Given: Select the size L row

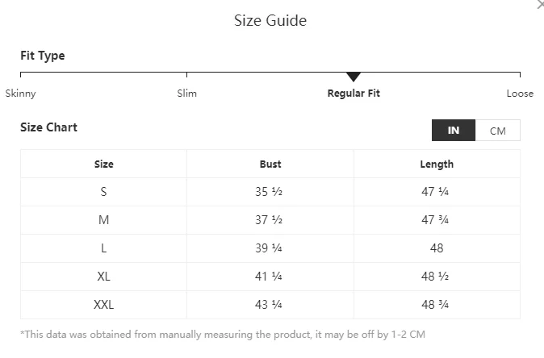Looking at the screenshot, I should click(270, 248).
